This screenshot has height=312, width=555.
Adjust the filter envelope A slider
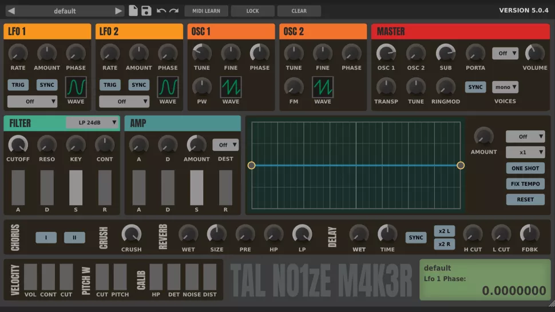(x=18, y=187)
